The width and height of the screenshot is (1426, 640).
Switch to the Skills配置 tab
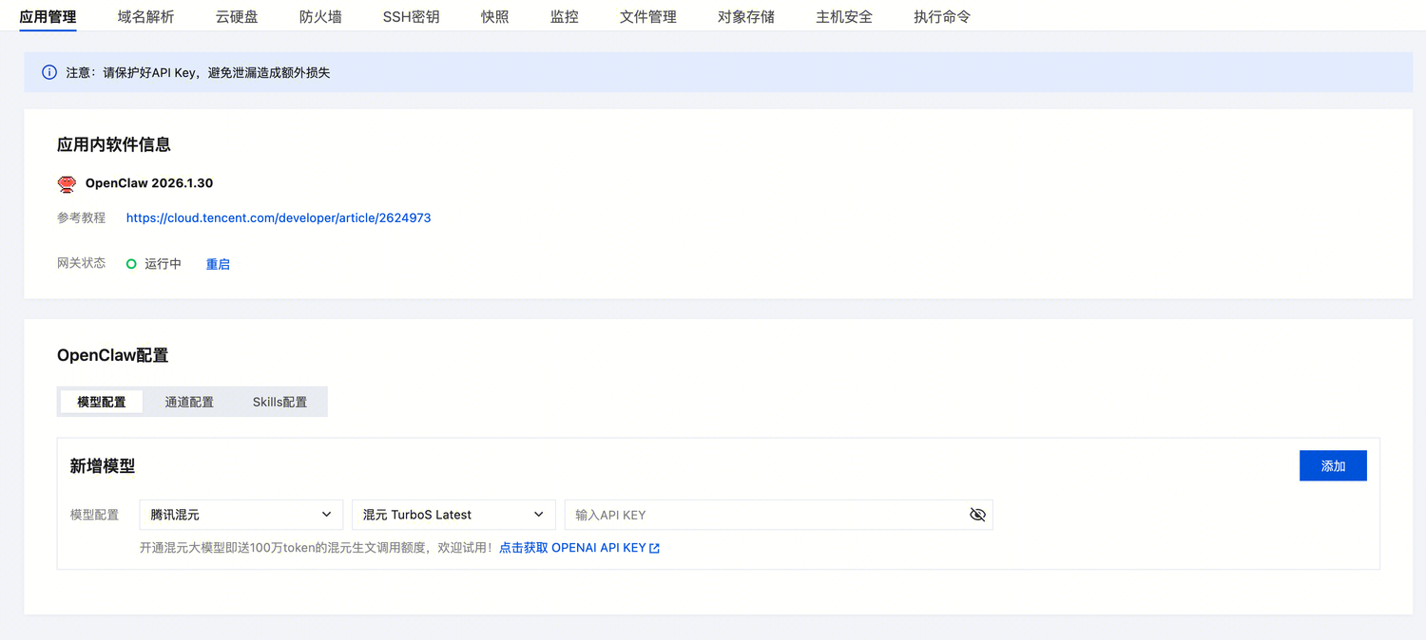279,402
